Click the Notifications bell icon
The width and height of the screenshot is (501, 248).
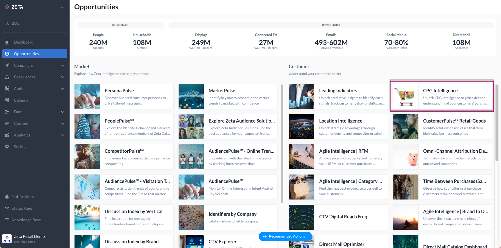pos(7,197)
